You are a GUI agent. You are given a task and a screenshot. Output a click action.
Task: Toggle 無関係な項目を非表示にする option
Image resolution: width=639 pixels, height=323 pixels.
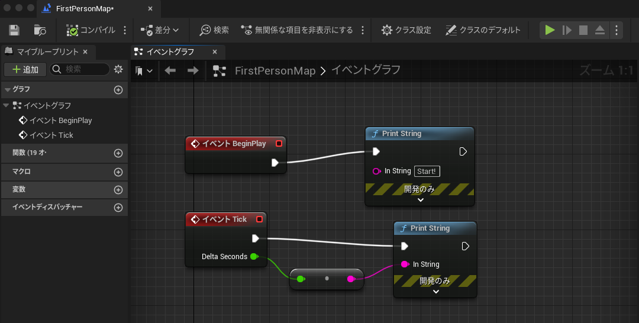pos(297,30)
